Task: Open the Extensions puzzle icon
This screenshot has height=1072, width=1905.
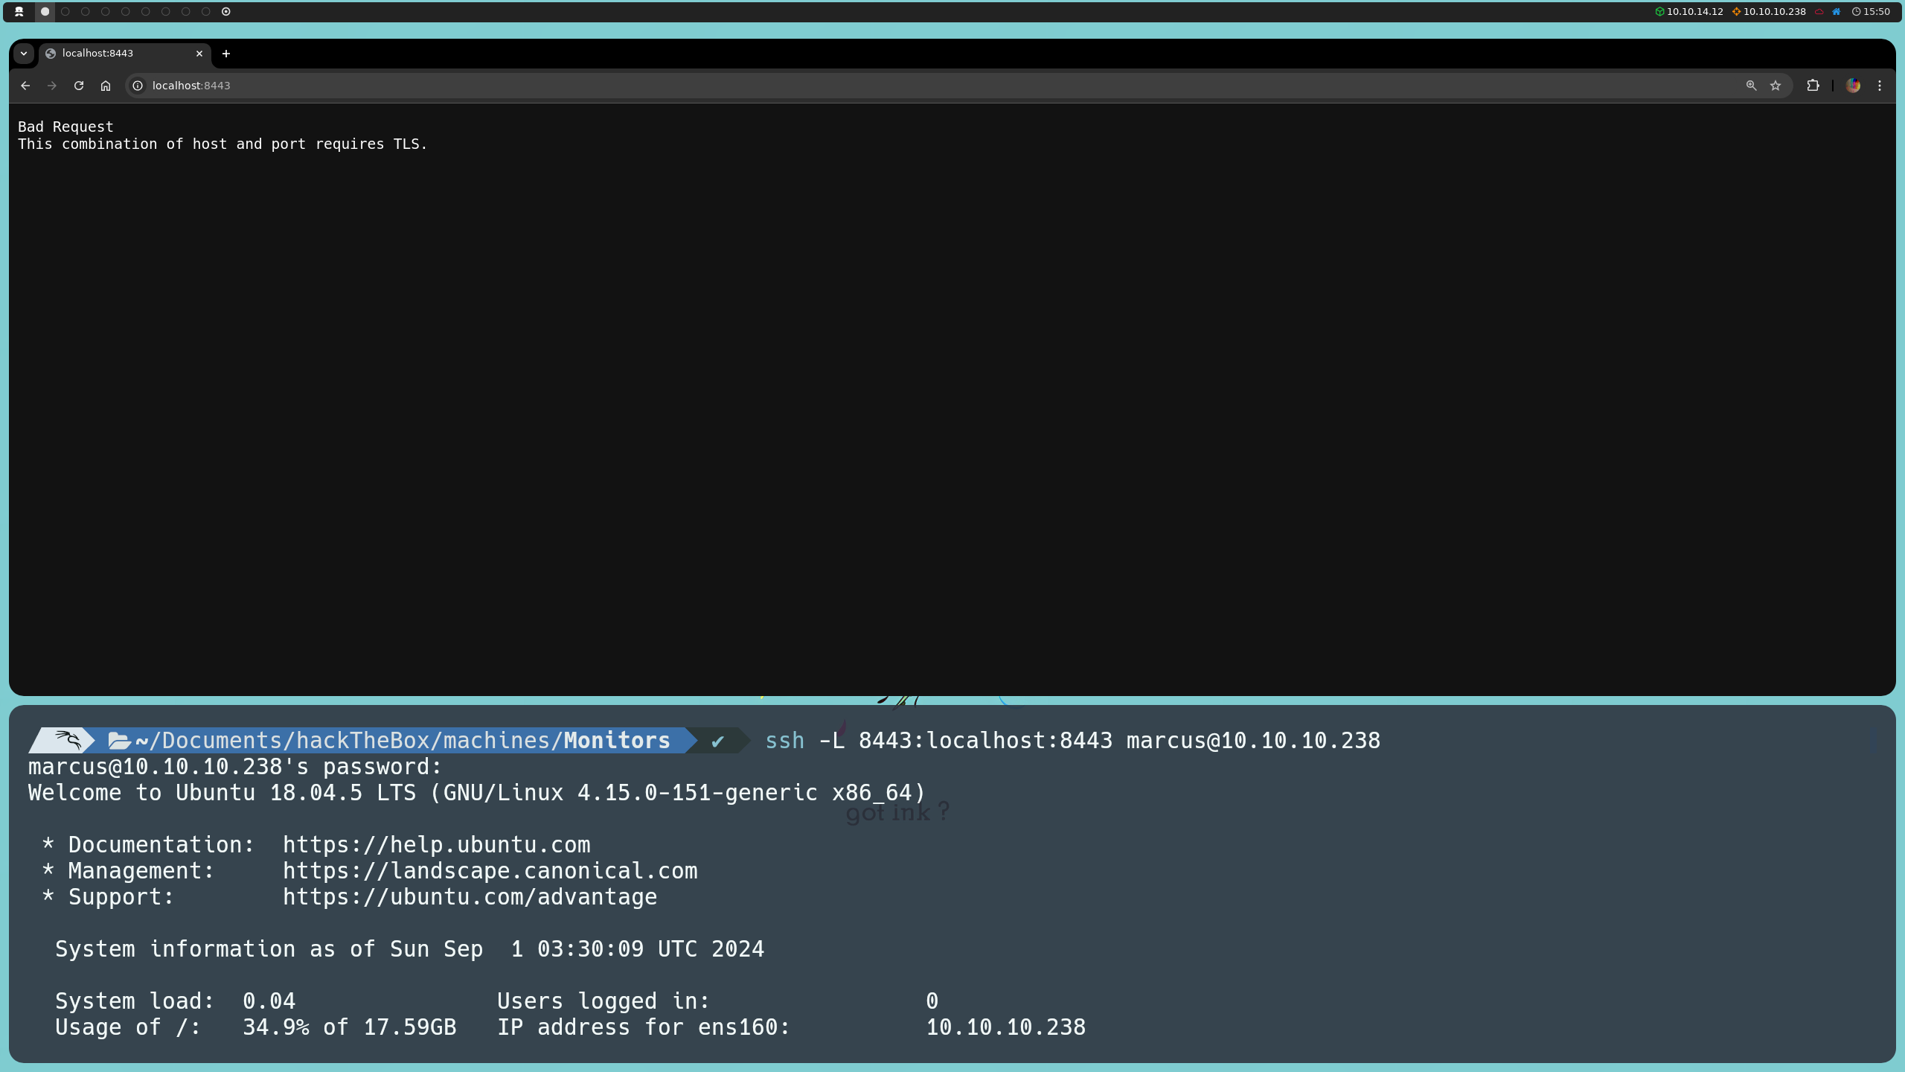Action: [1813, 86]
